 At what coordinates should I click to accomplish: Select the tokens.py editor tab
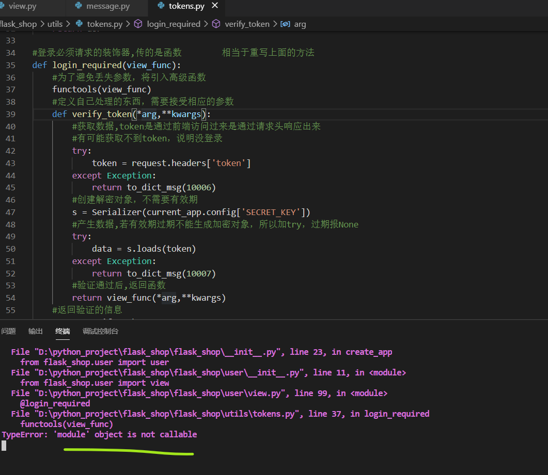(x=186, y=6)
